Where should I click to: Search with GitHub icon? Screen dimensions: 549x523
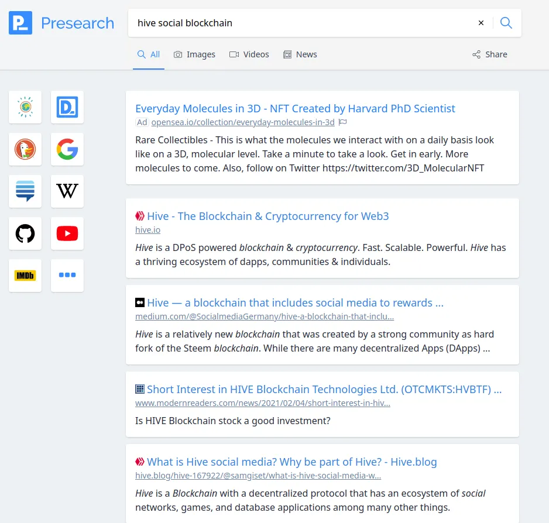coord(25,233)
